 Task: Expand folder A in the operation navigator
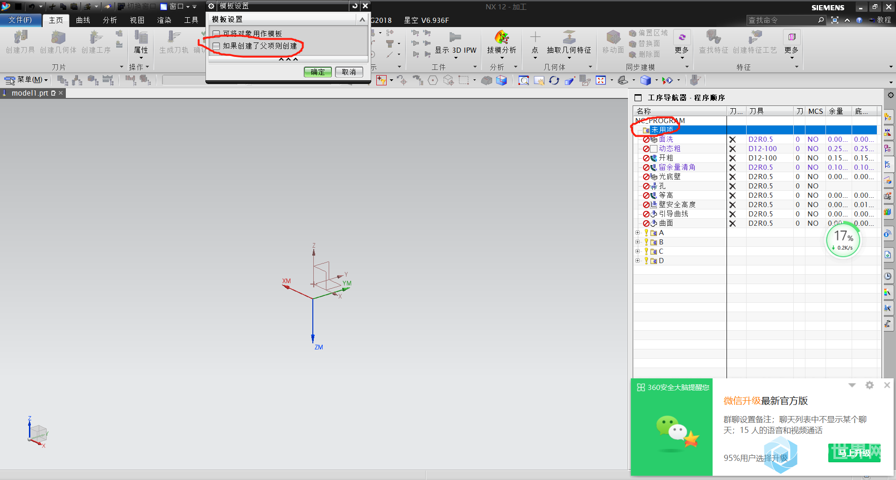[637, 232]
